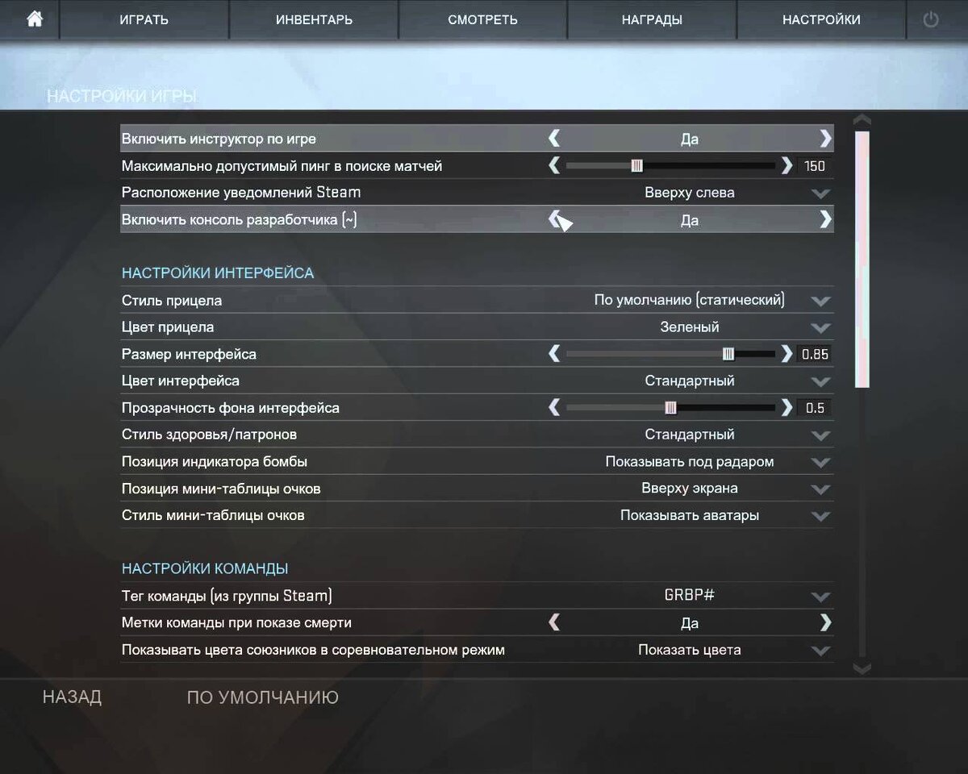Left arrow for Метки команды при показе смерти
Image resolution: width=968 pixels, height=774 pixels.
tap(554, 622)
